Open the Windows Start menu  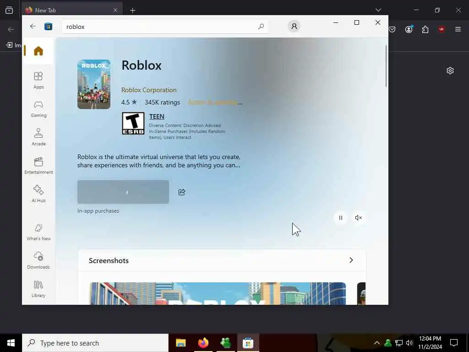click(x=11, y=343)
